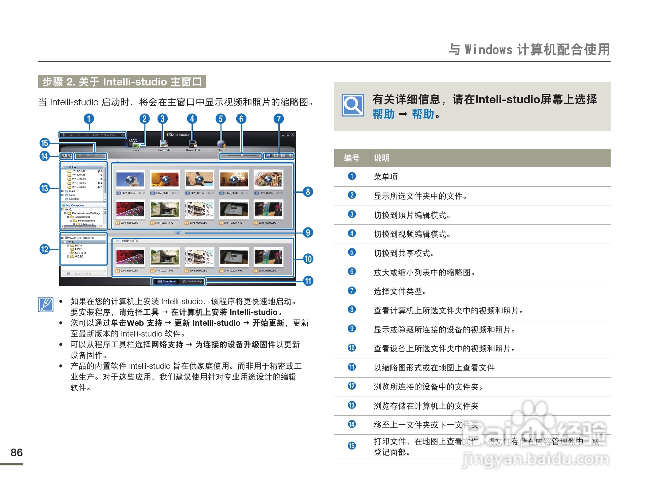Open the Web Support menu
Screen dimensions: 649x496
108,135
